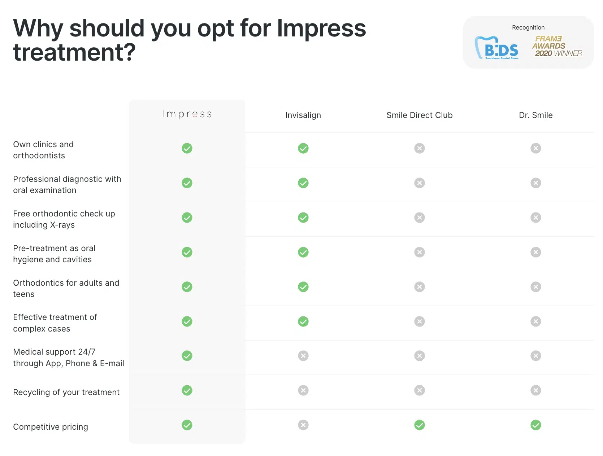This screenshot has width=603, height=456.
Task: Click Impress checkmark for Effective treatment of complex cases
Action: tap(187, 321)
